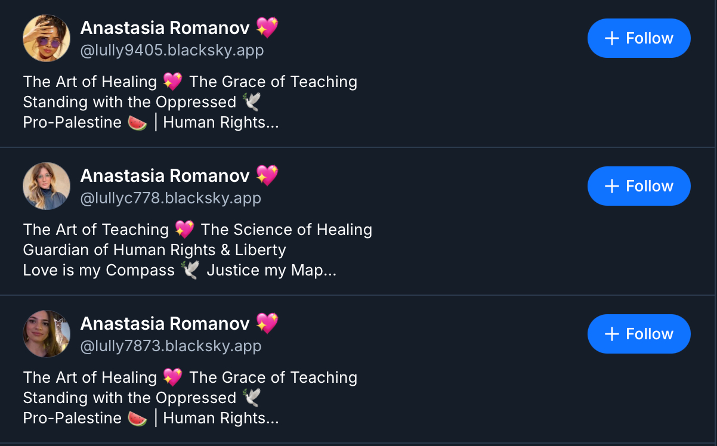The width and height of the screenshot is (717, 446).
Task: Open Anastasia Romanov name above @lullyc778 handle
Action: (x=165, y=175)
